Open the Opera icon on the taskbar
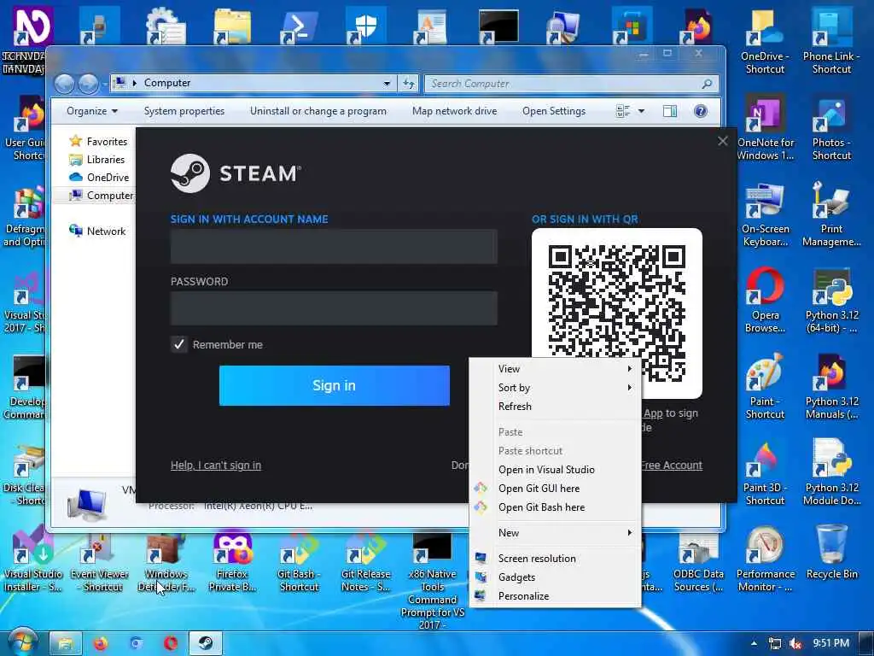Viewport: 874px width, 656px height. click(171, 643)
